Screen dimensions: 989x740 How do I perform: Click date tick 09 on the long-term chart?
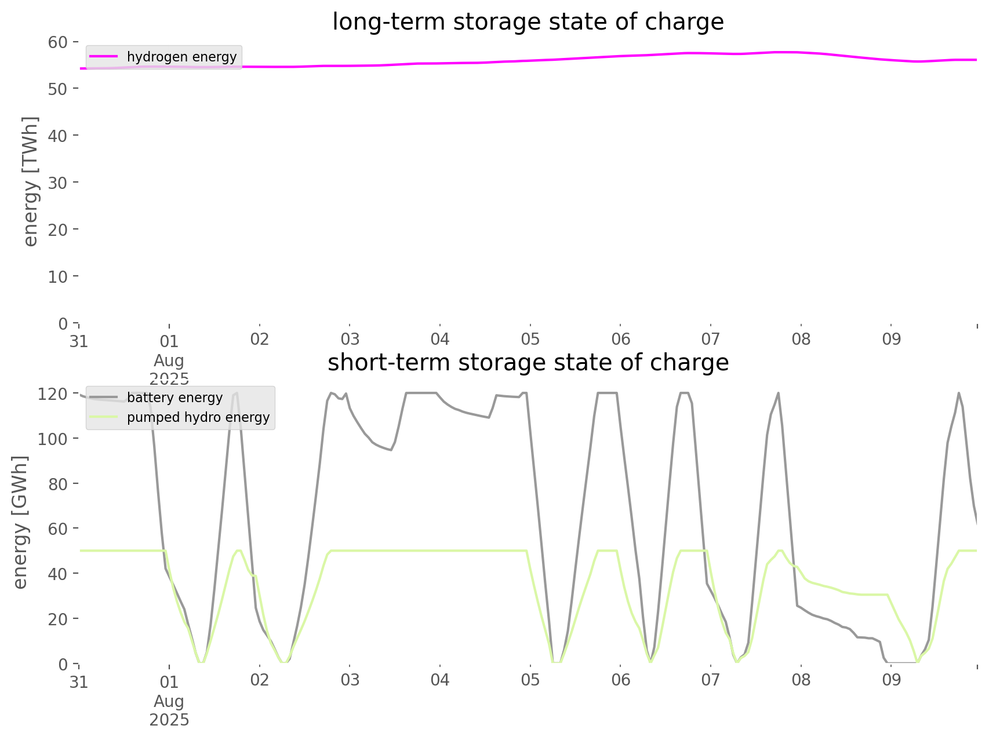[891, 340]
